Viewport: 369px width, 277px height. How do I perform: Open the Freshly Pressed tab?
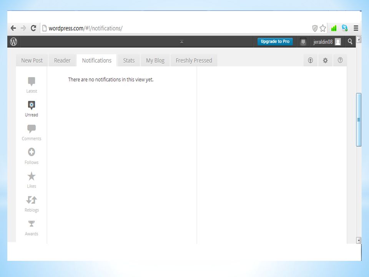194,60
